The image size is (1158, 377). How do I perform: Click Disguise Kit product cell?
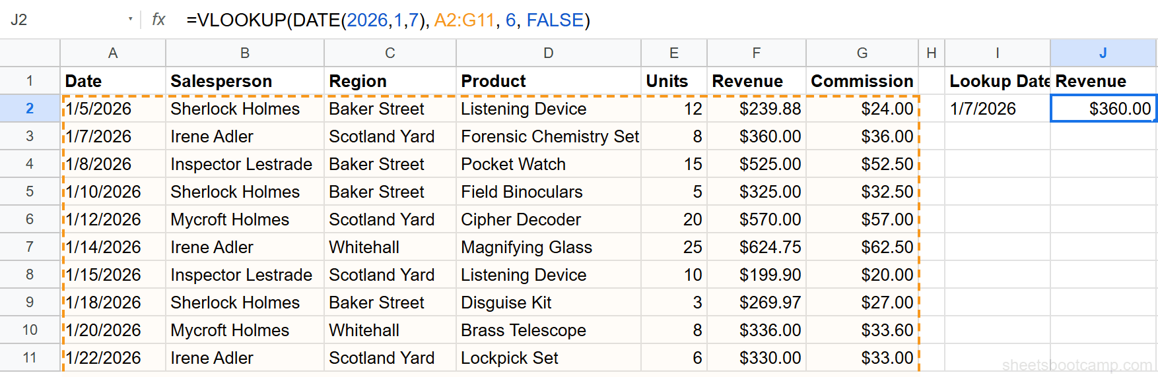tap(549, 303)
